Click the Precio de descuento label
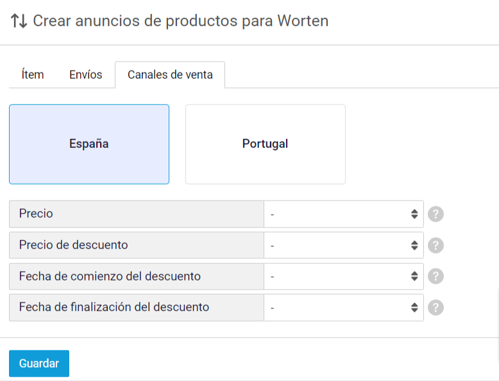Image resolution: width=499 pixels, height=381 pixels. point(74,245)
